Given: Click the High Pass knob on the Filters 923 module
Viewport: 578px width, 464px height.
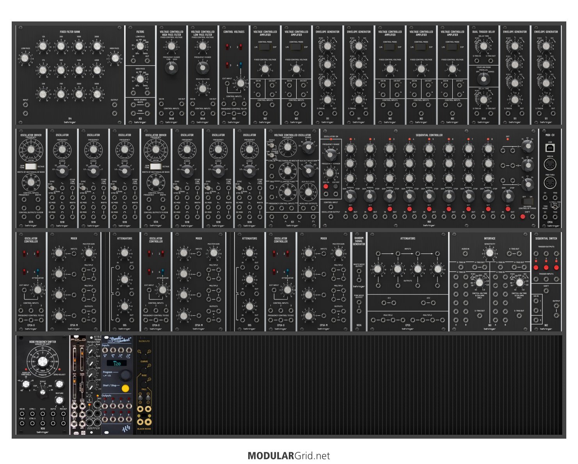Looking at the screenshot, I should (140, 79).
